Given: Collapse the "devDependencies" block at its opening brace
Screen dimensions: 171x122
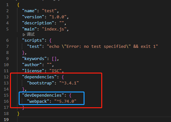Looking at the screenshot, I should pos(70,95).
